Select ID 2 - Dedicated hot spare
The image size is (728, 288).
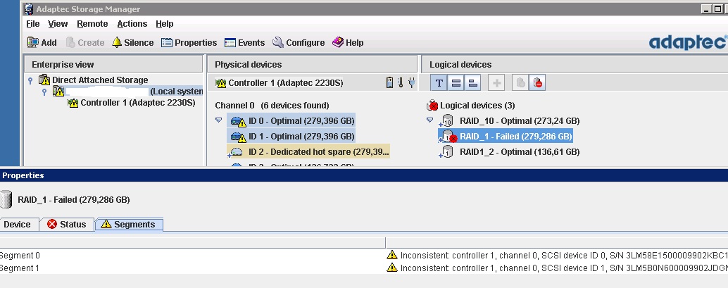pyautogui.click(x=319, y=152)
